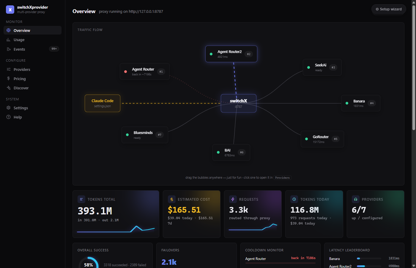This screenshot has height=268, width=416.
Task: Click the SeekAi provider bubble
Action: coord(322,67)
